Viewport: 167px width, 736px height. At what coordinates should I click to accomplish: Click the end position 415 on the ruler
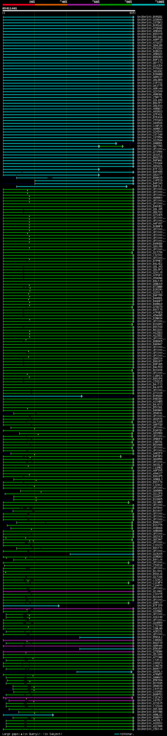point(132,13)
